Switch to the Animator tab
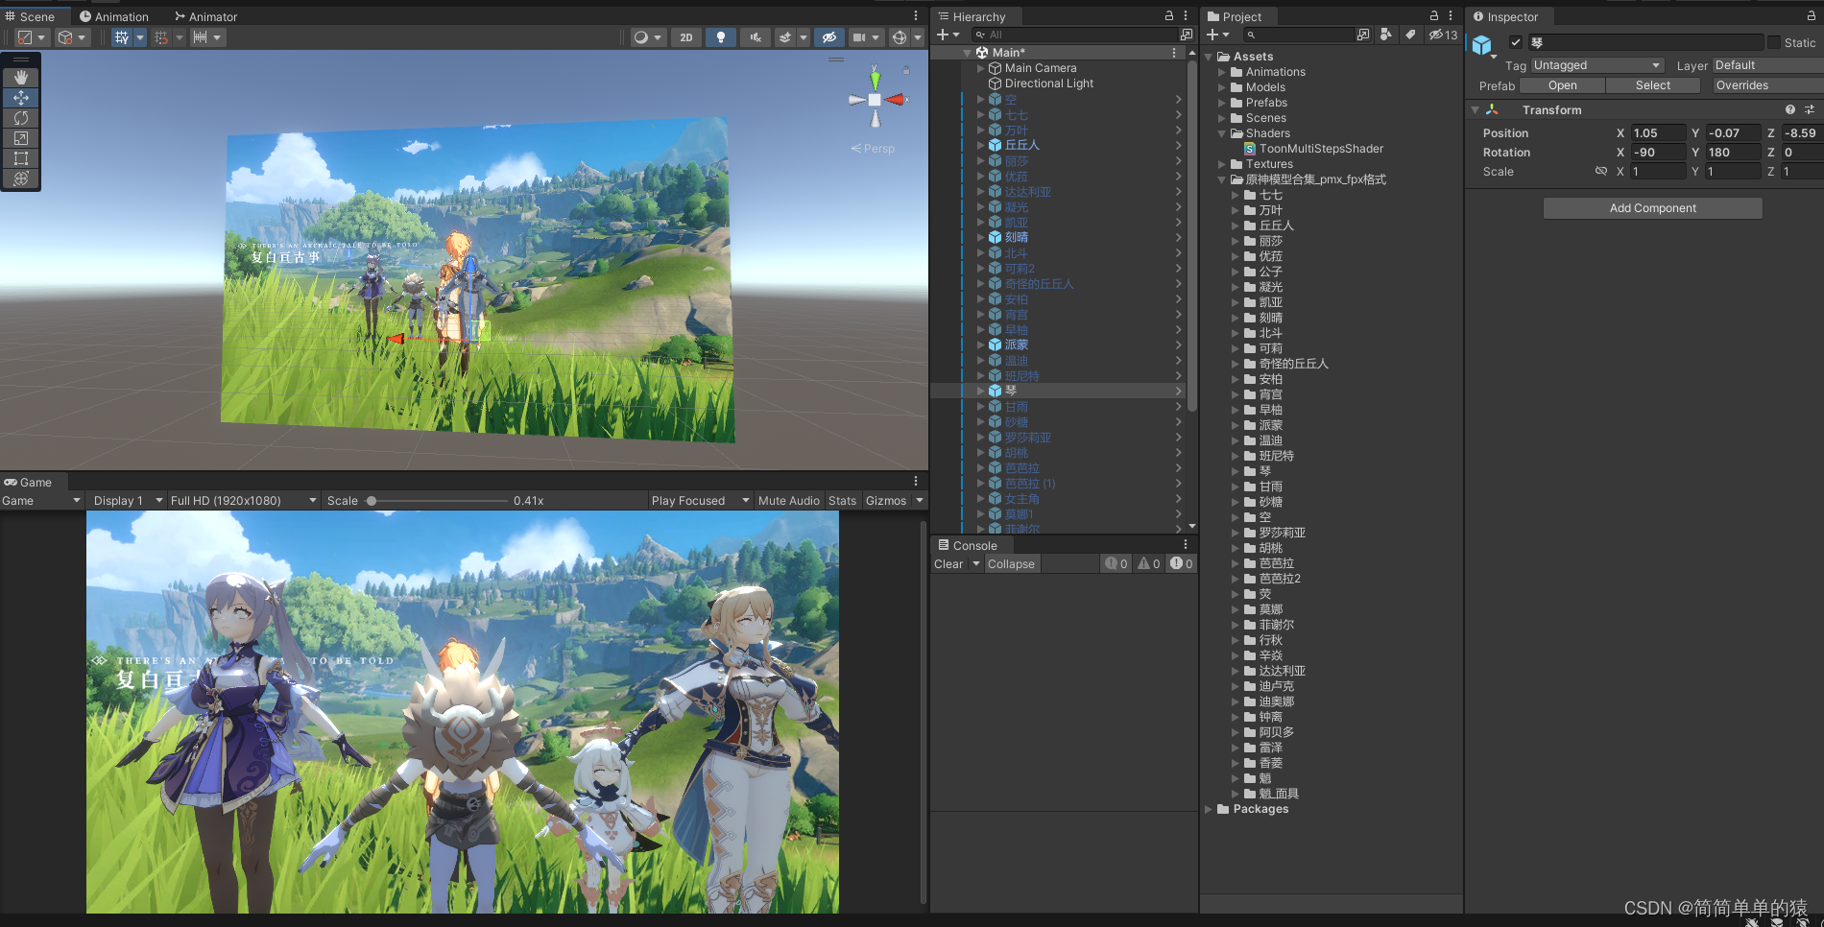 tap(206, 16)
